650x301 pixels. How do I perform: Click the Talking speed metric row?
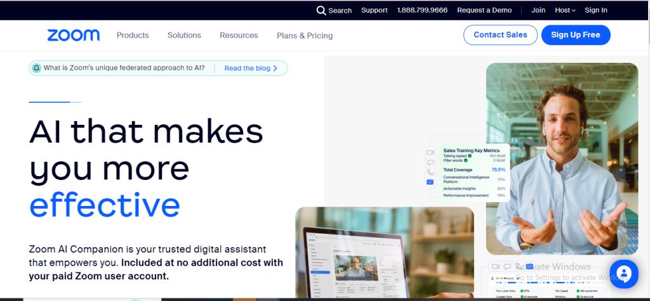point(474,156)
